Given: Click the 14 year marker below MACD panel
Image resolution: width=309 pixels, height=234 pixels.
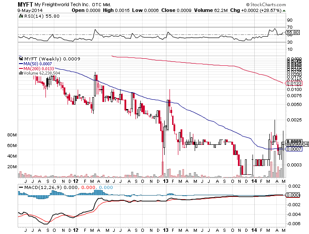Looking at the screenshot, I should [254, 230].
